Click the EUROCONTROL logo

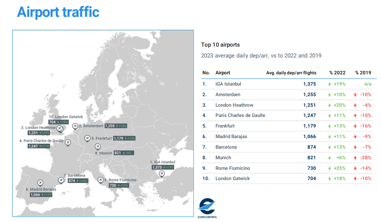207,208
